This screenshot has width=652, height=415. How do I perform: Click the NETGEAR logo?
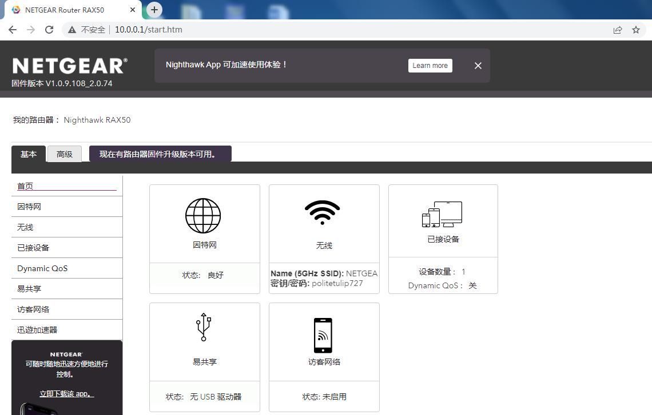point(69,65)
